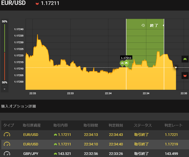Click the top 50% sentiment label

4,21
